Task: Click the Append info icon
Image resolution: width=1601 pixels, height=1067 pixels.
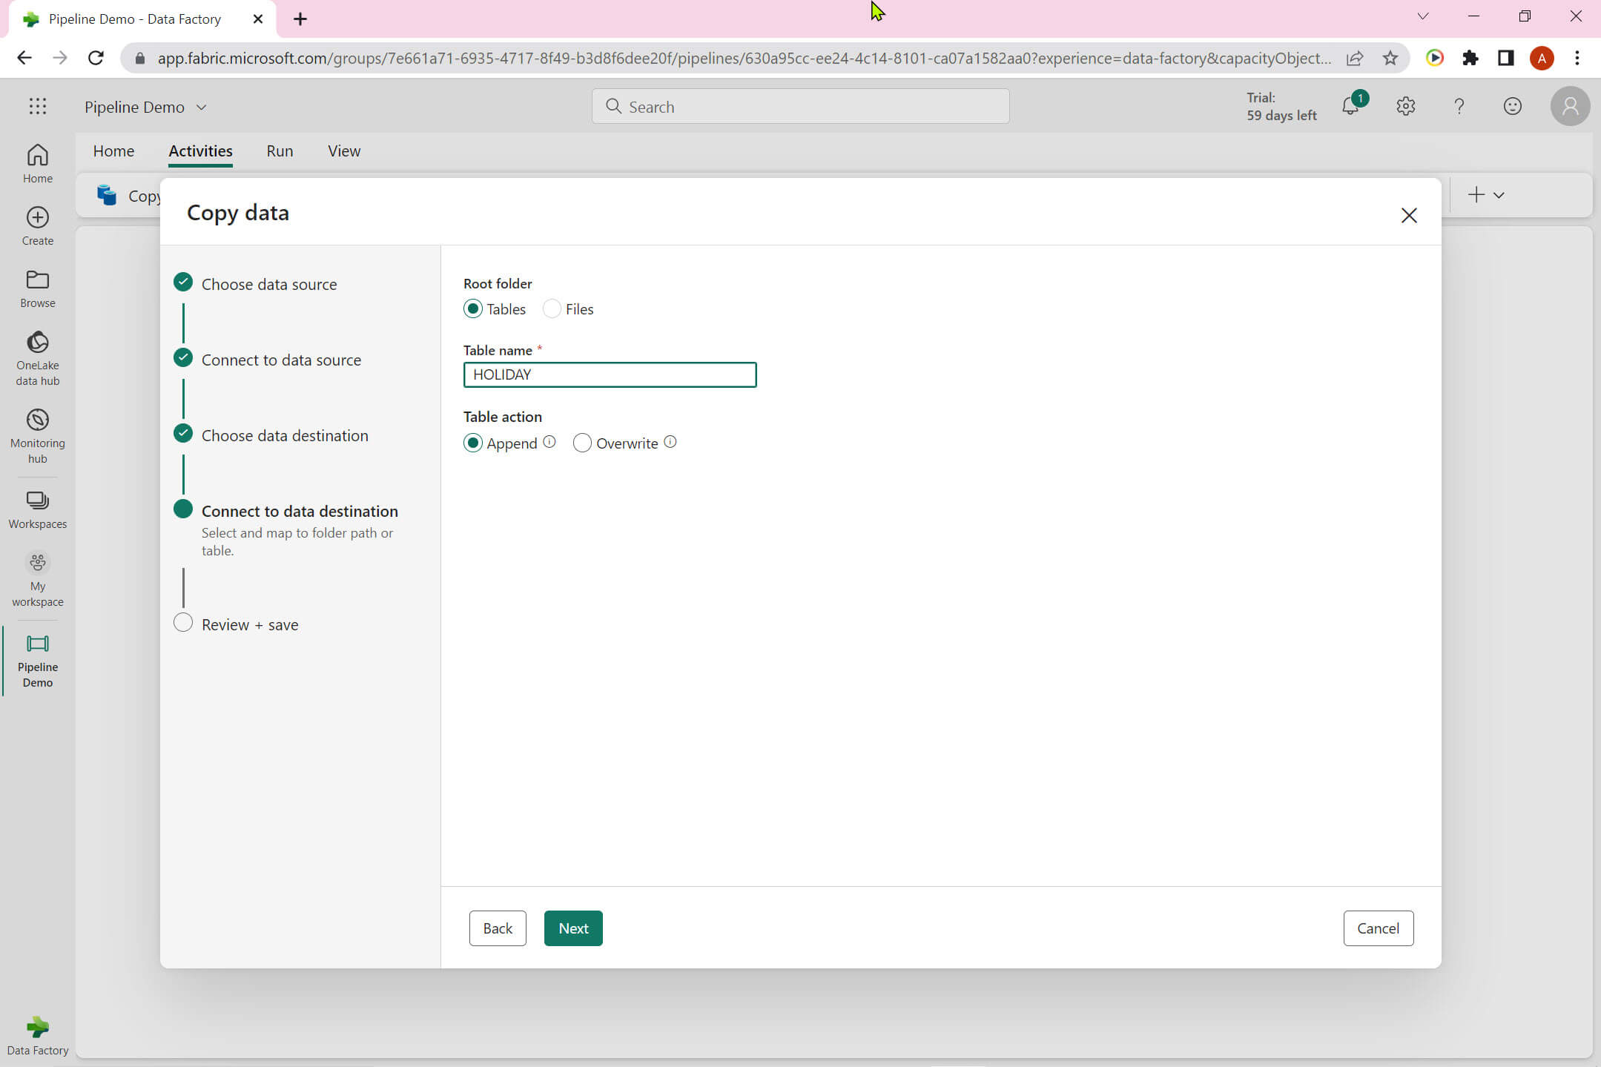Action: tap(549, 442)
